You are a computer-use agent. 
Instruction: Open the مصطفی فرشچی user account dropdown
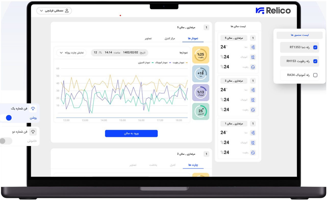click(x=54, y=11)
